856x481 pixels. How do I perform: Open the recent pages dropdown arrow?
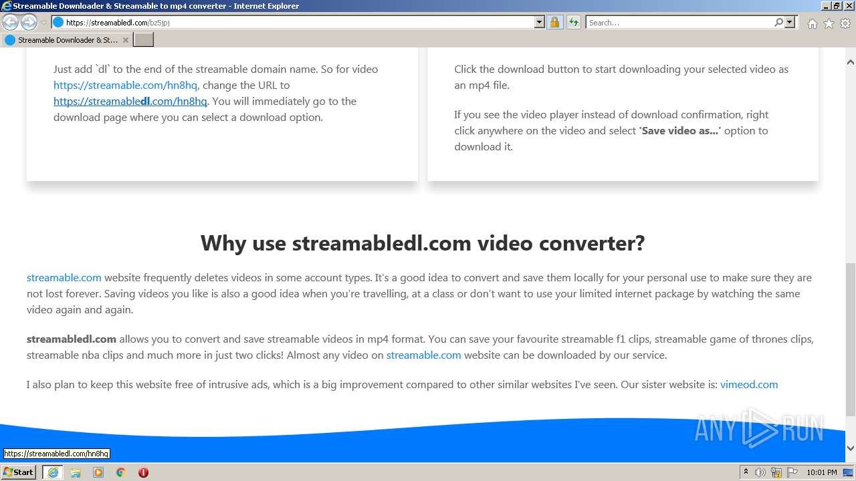43,23
